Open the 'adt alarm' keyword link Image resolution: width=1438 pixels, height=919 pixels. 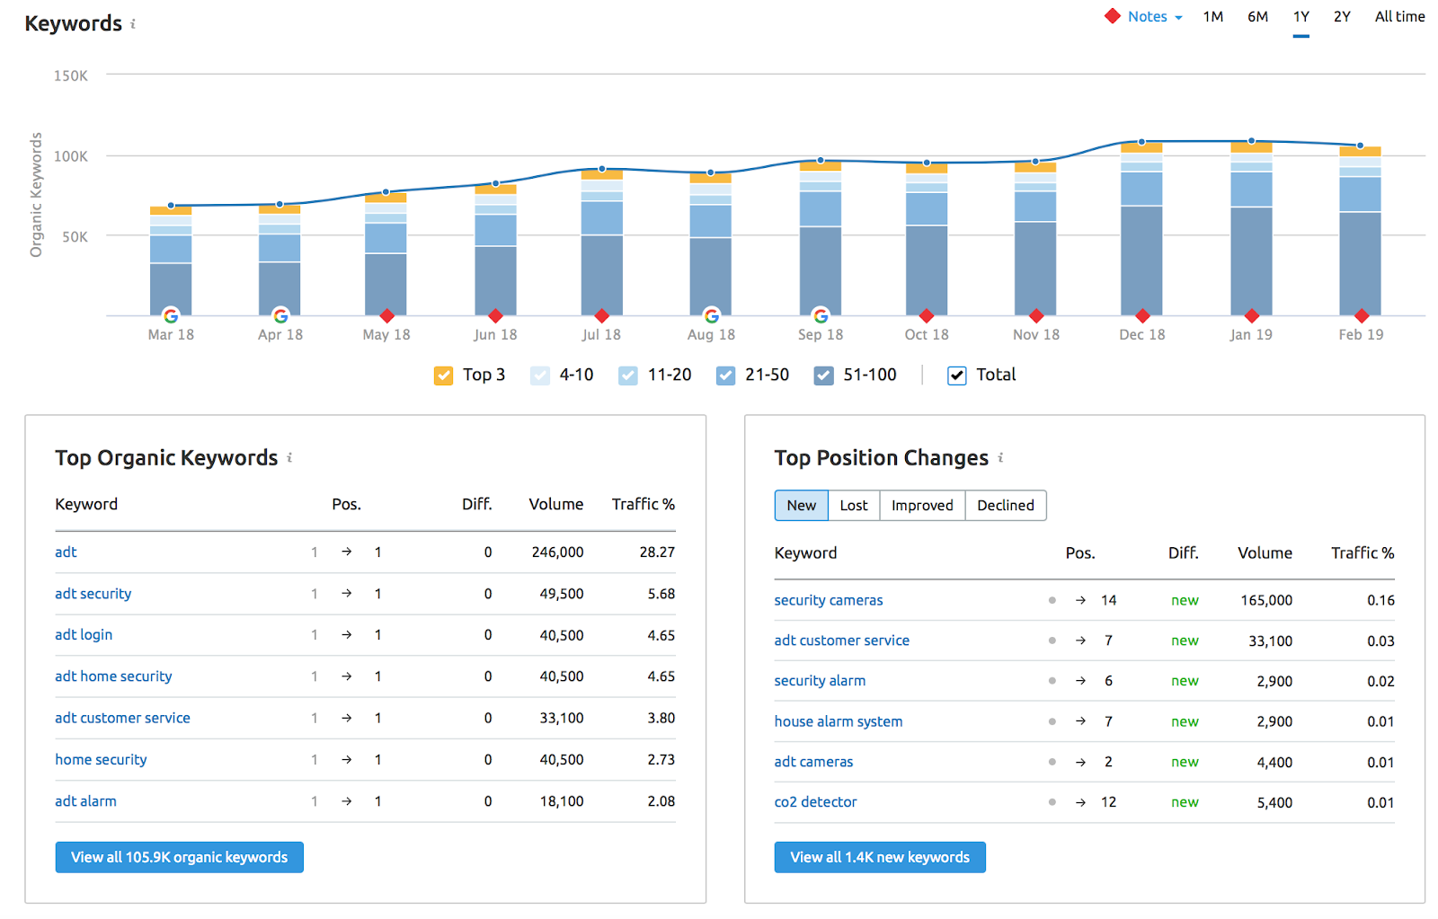coord(85,801)
